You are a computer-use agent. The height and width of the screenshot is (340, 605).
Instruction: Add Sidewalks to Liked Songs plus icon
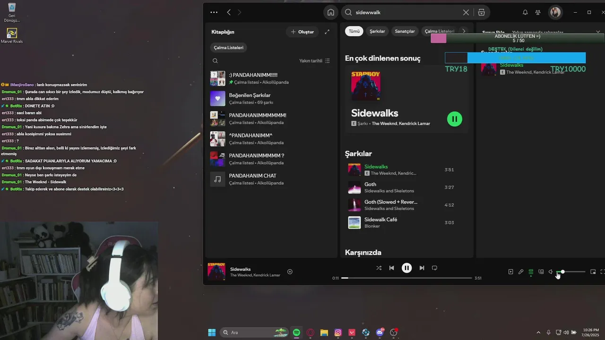click(290, 272)
